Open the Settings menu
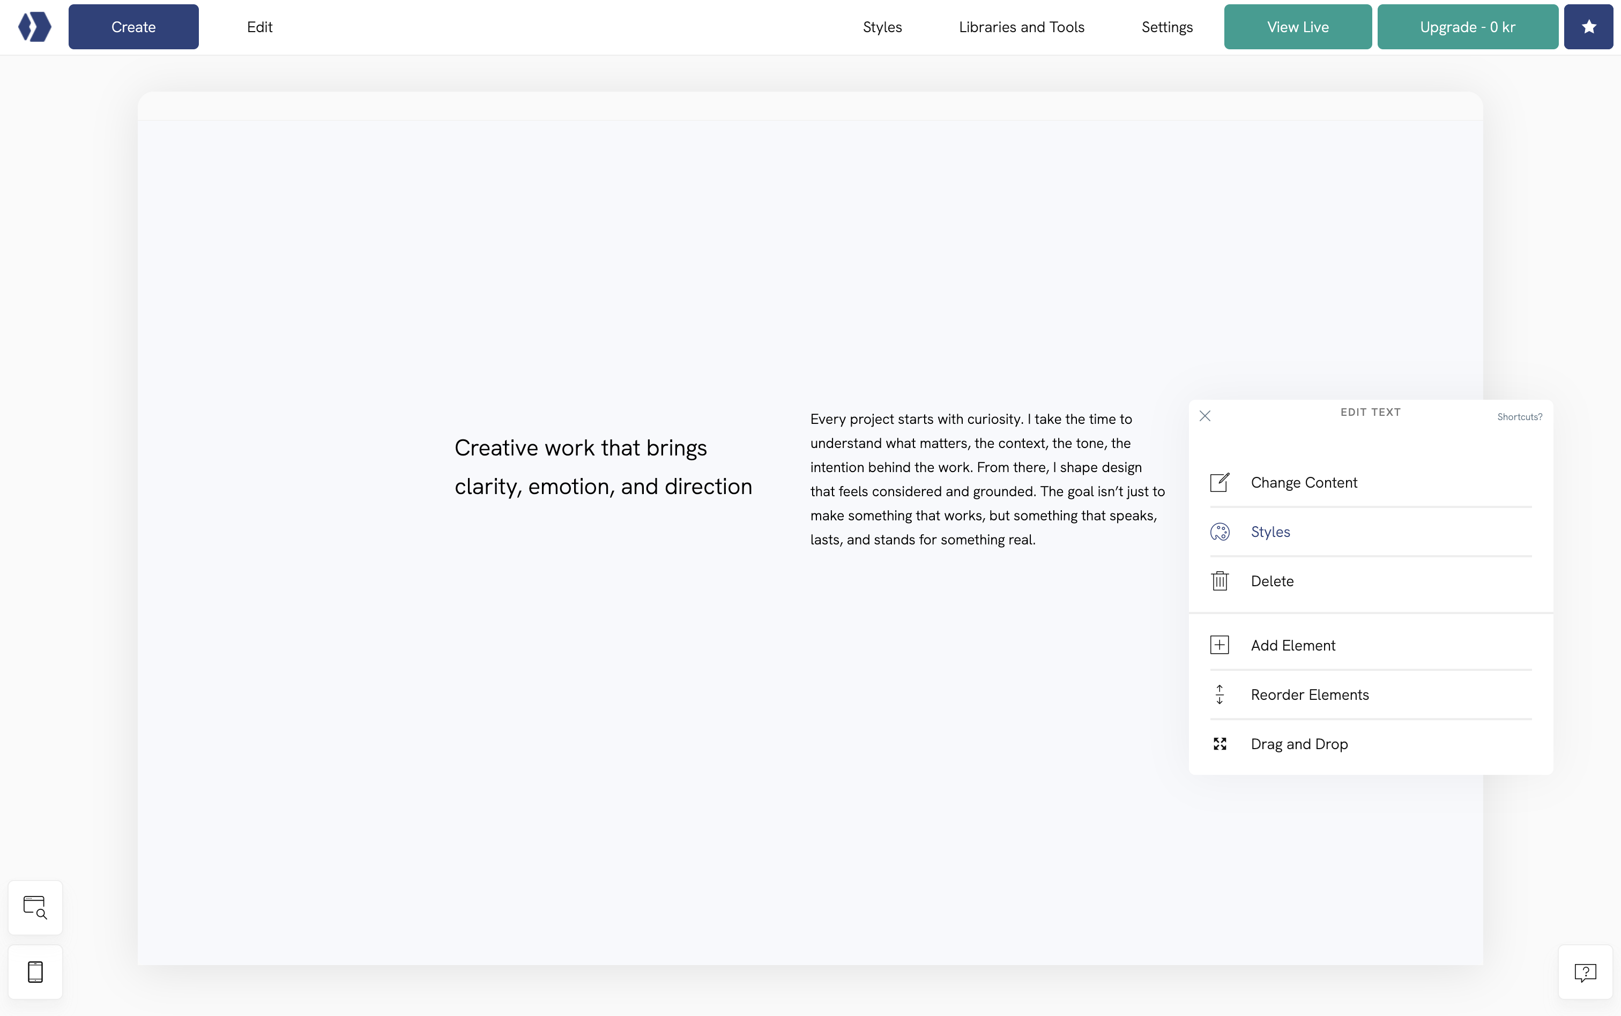Screen dimensions: 1621x1016 [1166, 27]
